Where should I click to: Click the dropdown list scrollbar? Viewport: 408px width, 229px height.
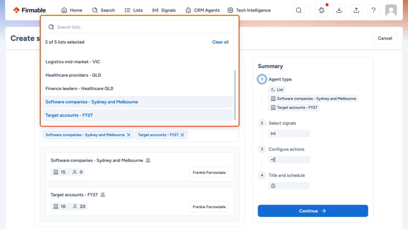(x=235, y=95)
